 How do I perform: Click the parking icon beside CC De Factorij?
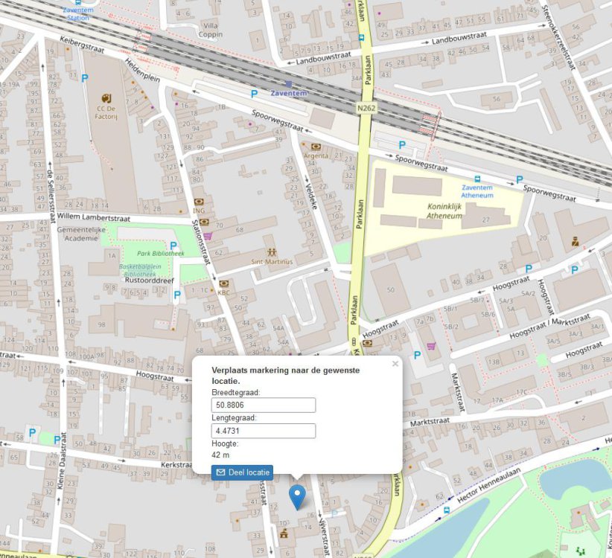[x=85, y=78]
